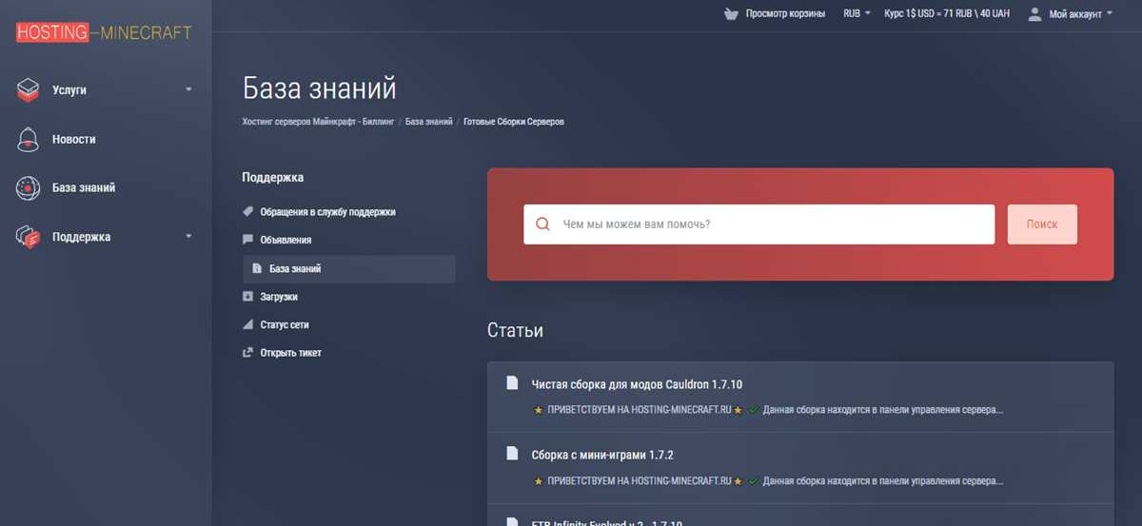This screenshot has width=1142, height=526.
Task: Click the Поддержка panel heading
Action: point(273,177)
